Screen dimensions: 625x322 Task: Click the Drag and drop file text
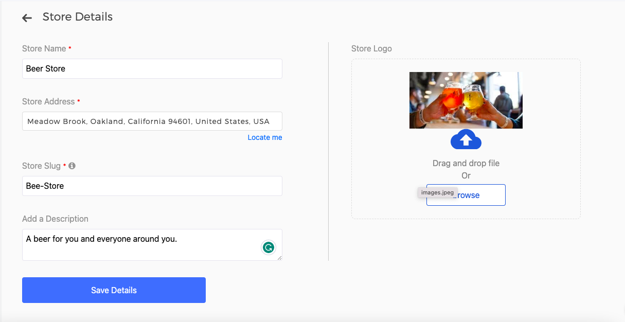point(466,163)
